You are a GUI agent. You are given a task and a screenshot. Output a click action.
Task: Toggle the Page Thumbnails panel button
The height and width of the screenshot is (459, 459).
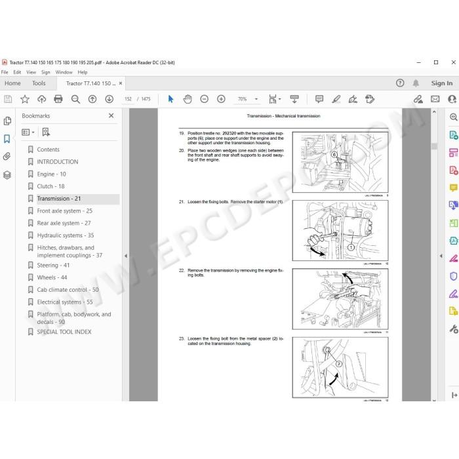click(7, 121)
